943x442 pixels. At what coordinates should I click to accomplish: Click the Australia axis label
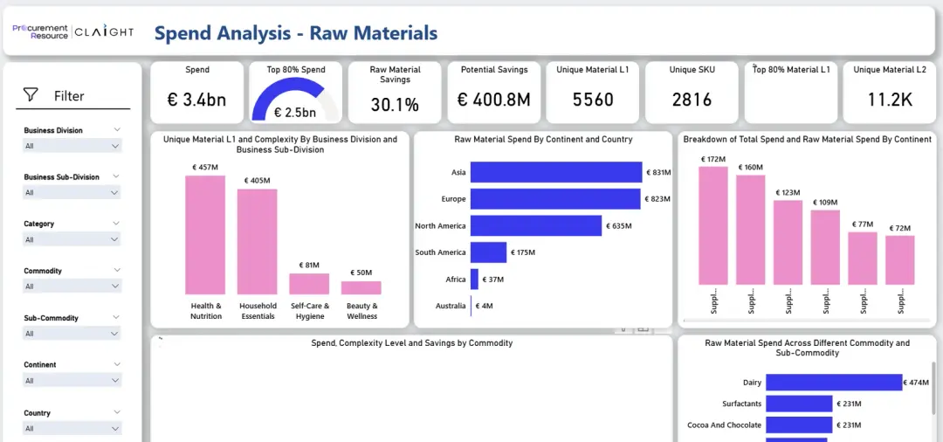click(x=451, y=306)
